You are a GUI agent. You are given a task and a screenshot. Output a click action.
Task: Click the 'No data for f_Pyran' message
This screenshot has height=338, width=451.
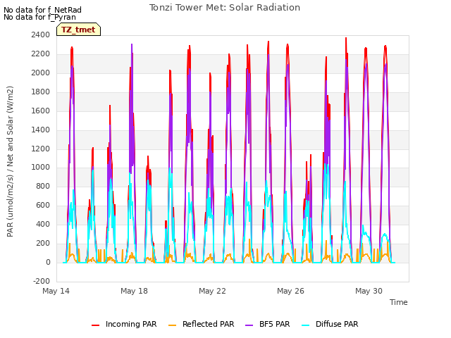click(x=39, y=17)
